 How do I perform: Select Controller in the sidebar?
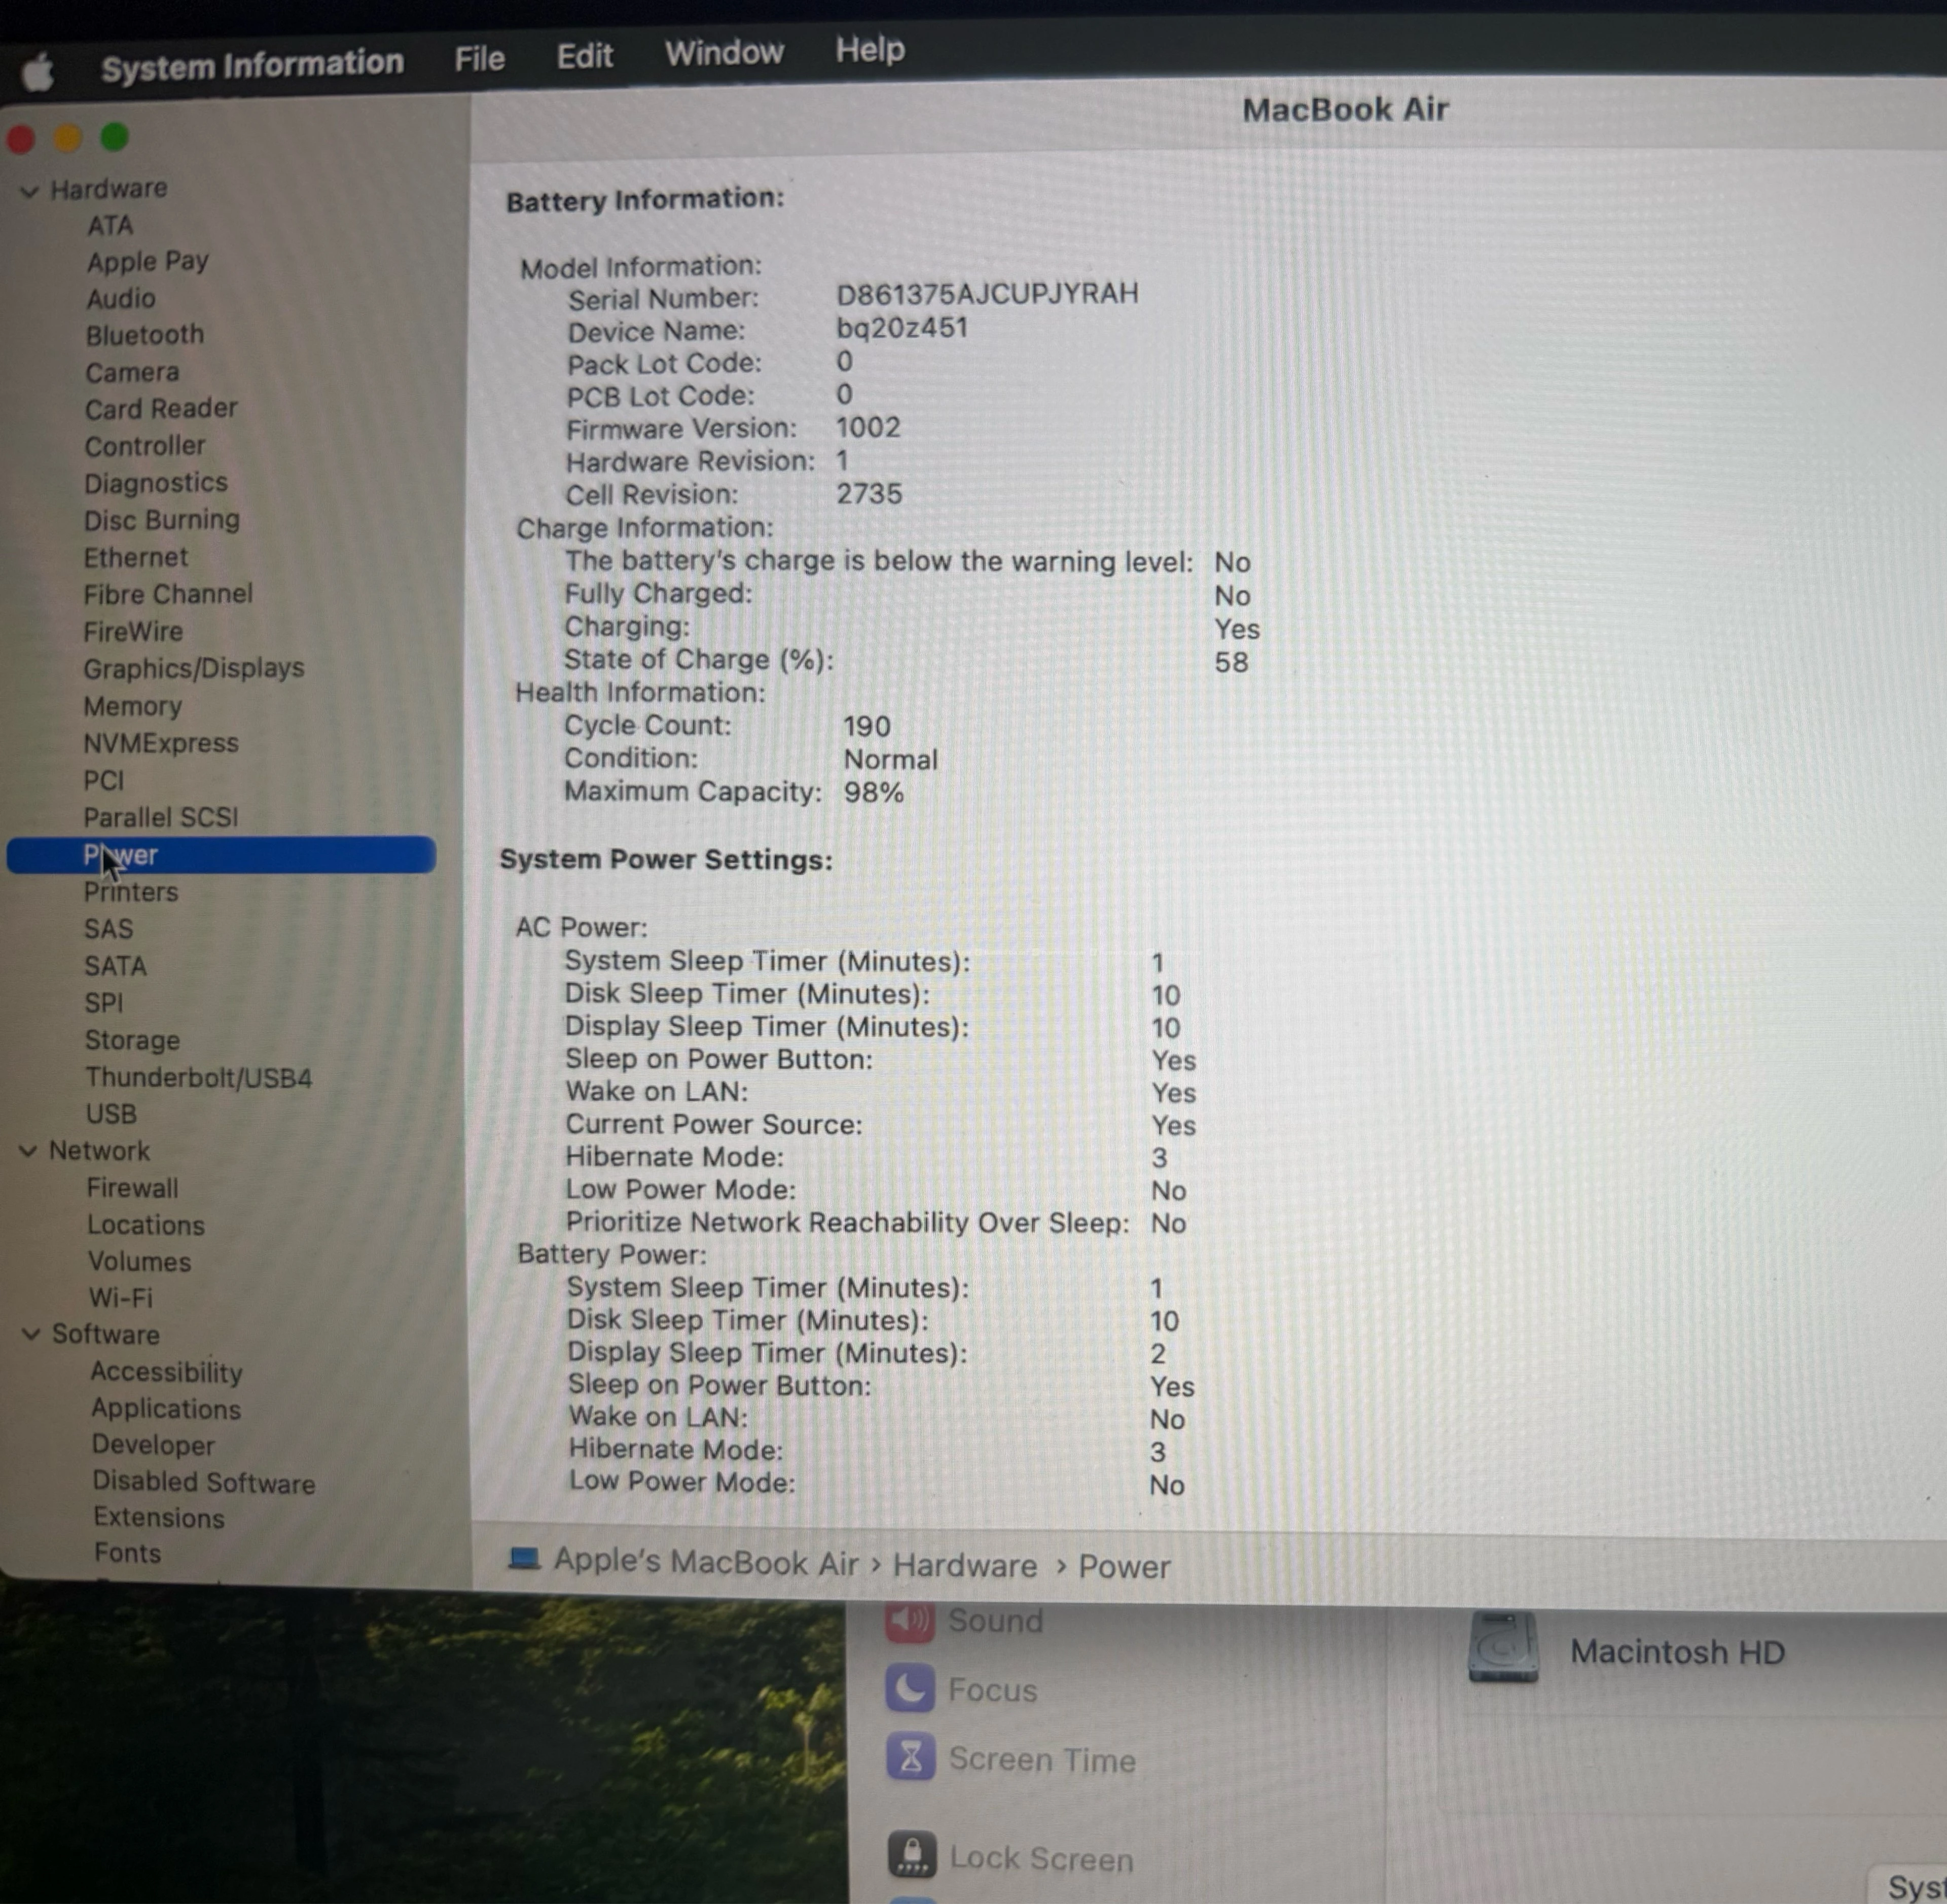click(x=145, y=446)
